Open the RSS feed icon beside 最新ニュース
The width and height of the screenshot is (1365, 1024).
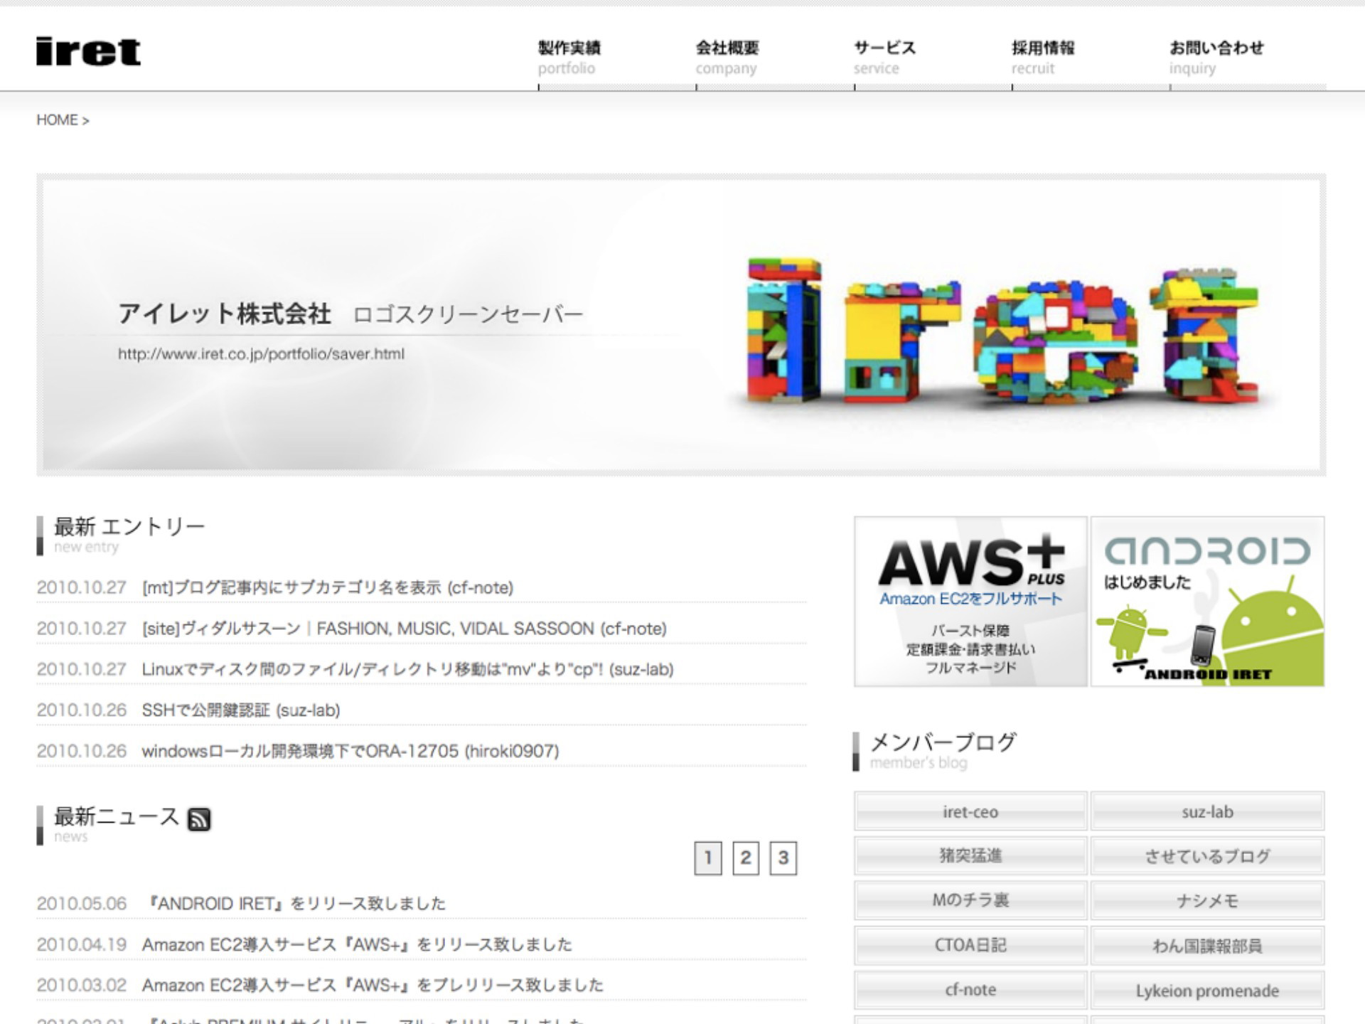(199, 819)
